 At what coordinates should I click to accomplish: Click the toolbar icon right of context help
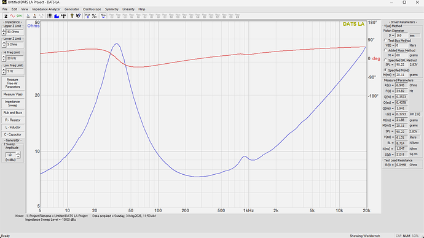click(88, 16)
